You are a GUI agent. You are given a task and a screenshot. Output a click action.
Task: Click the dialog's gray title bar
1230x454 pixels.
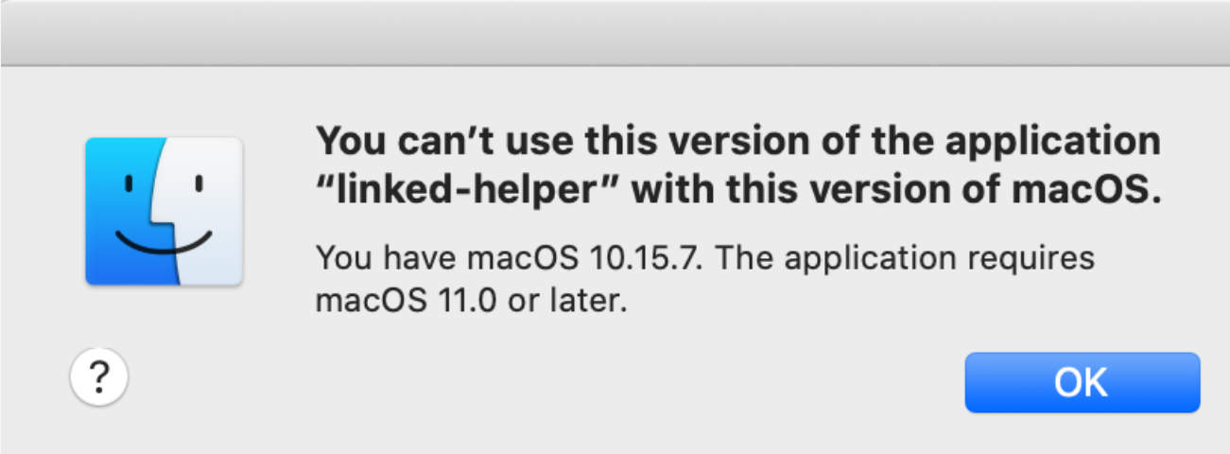tap(615, 32)
